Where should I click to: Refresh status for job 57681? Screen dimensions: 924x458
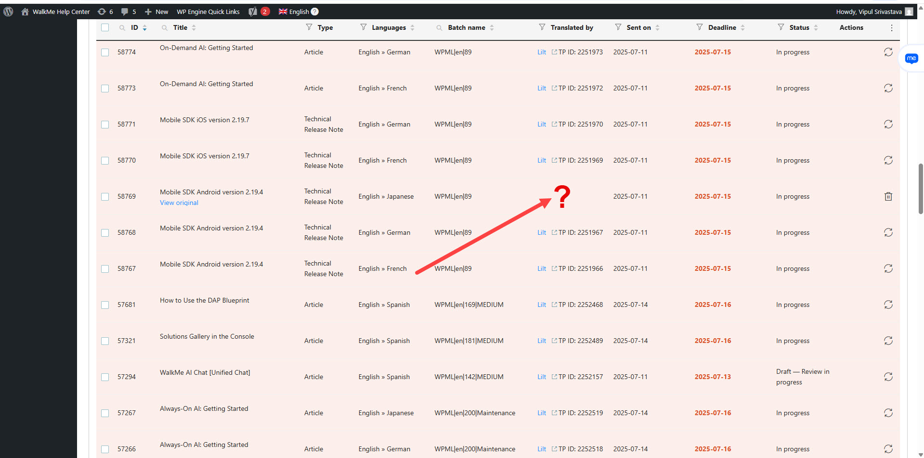(888, 305)
